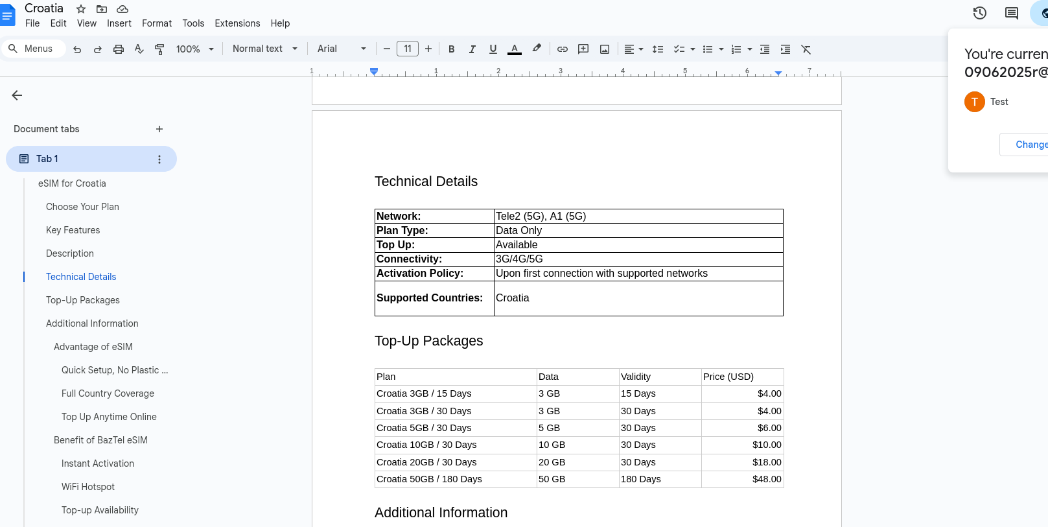Show all comments icon
The height and width of the screenshot is (527, 1048).
tap(1012, 13)
